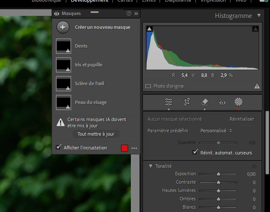Collapse Masques panel with double chevron
Image resolution: width=270 pixels, height=212 pixels.
[x=136, y=13]
